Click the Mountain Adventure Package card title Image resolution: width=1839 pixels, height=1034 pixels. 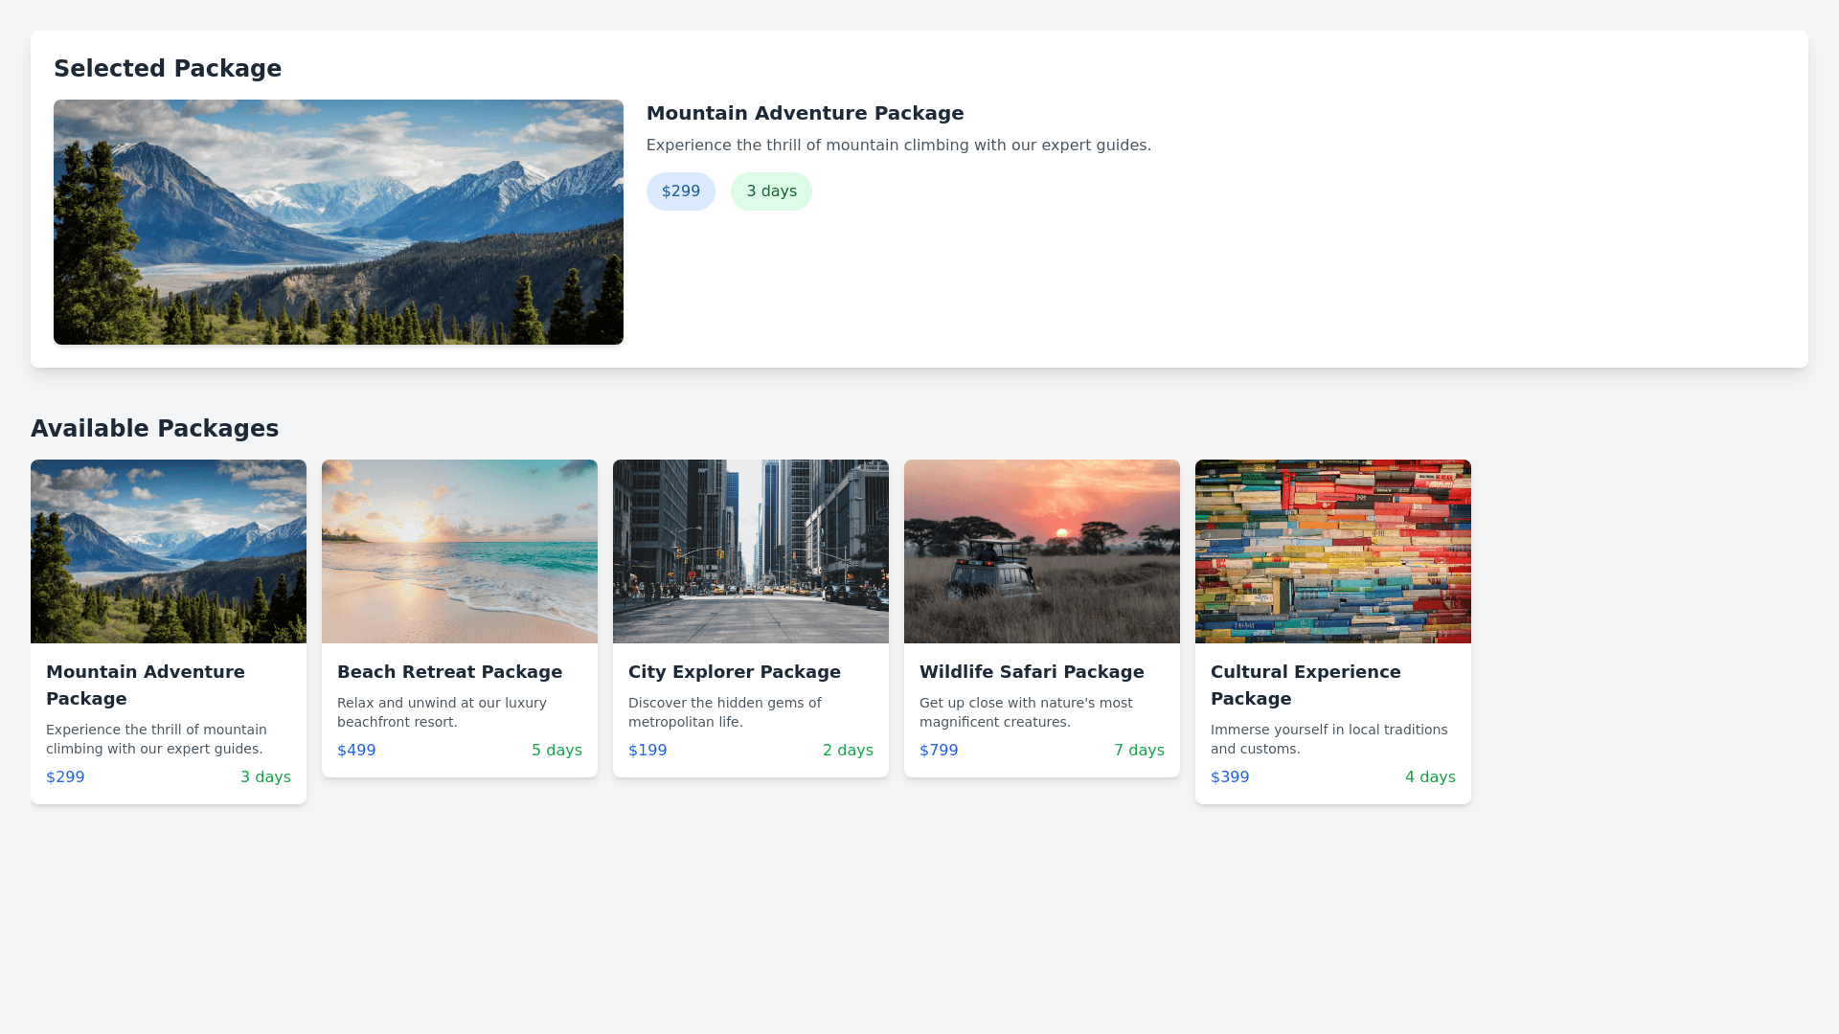[x=145, y=685]
